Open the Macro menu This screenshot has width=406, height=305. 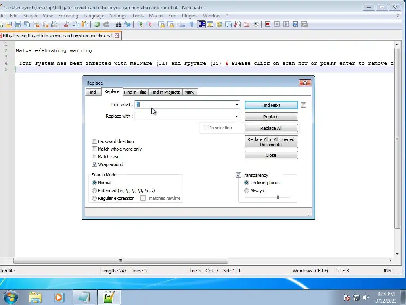(x=155, y=16)
